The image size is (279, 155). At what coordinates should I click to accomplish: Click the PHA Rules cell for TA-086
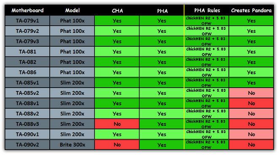(207, 72)
